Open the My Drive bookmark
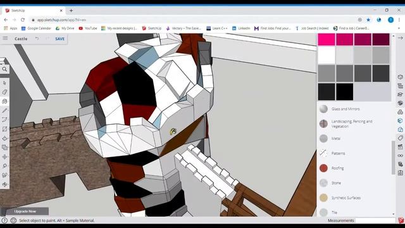The image size is (405, 228). [65, 28]
